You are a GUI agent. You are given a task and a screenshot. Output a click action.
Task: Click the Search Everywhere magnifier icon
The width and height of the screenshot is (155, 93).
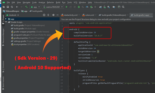[123, 7]
